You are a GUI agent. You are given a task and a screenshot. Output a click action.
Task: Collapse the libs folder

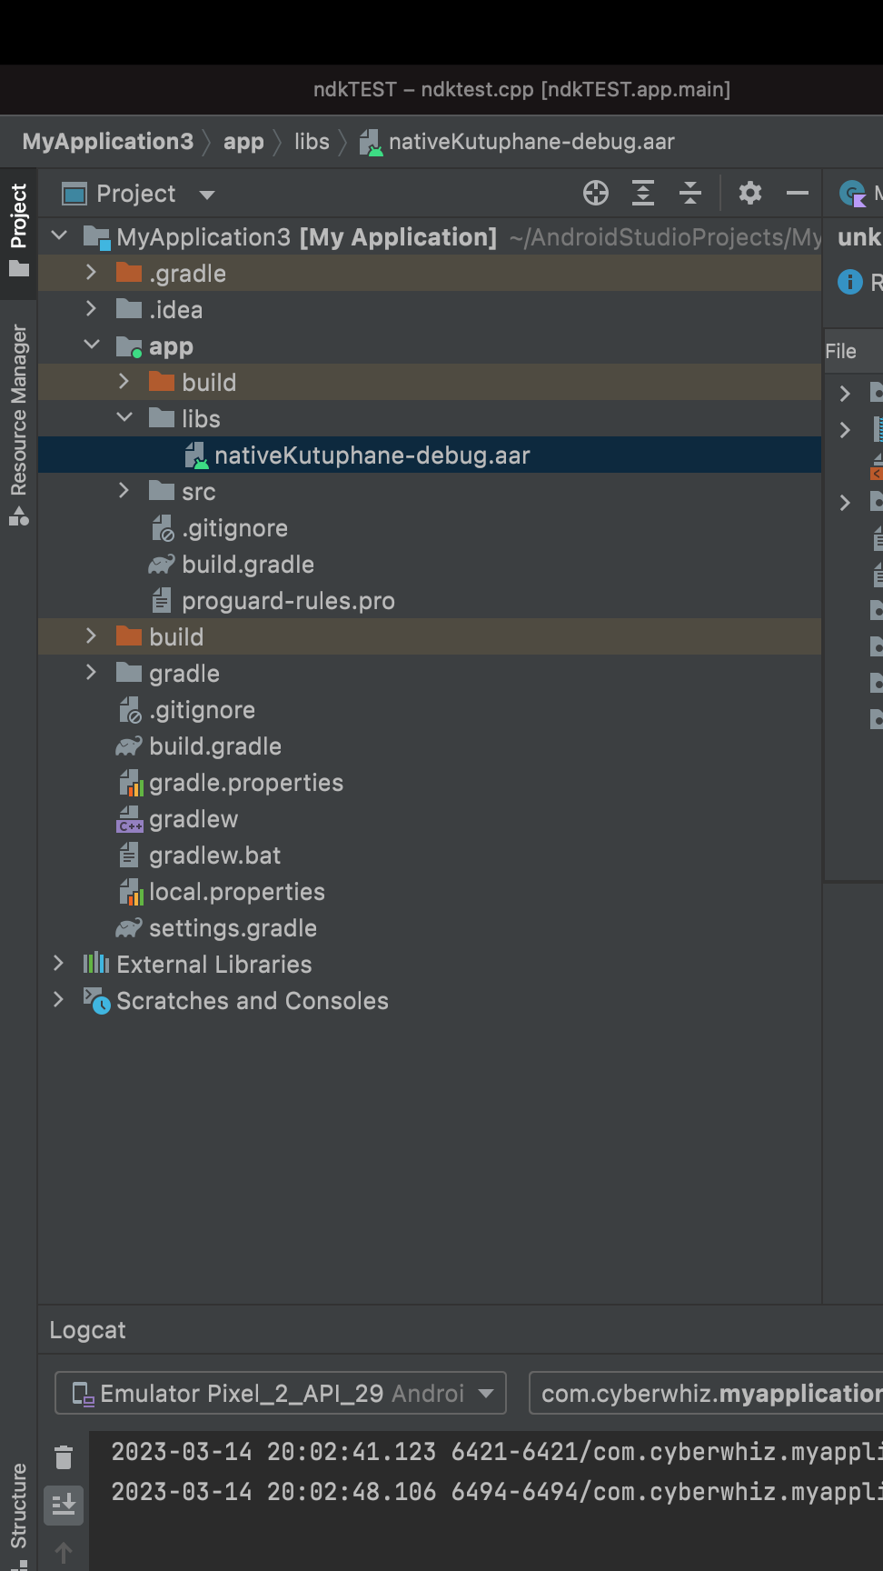pos(125,418)
